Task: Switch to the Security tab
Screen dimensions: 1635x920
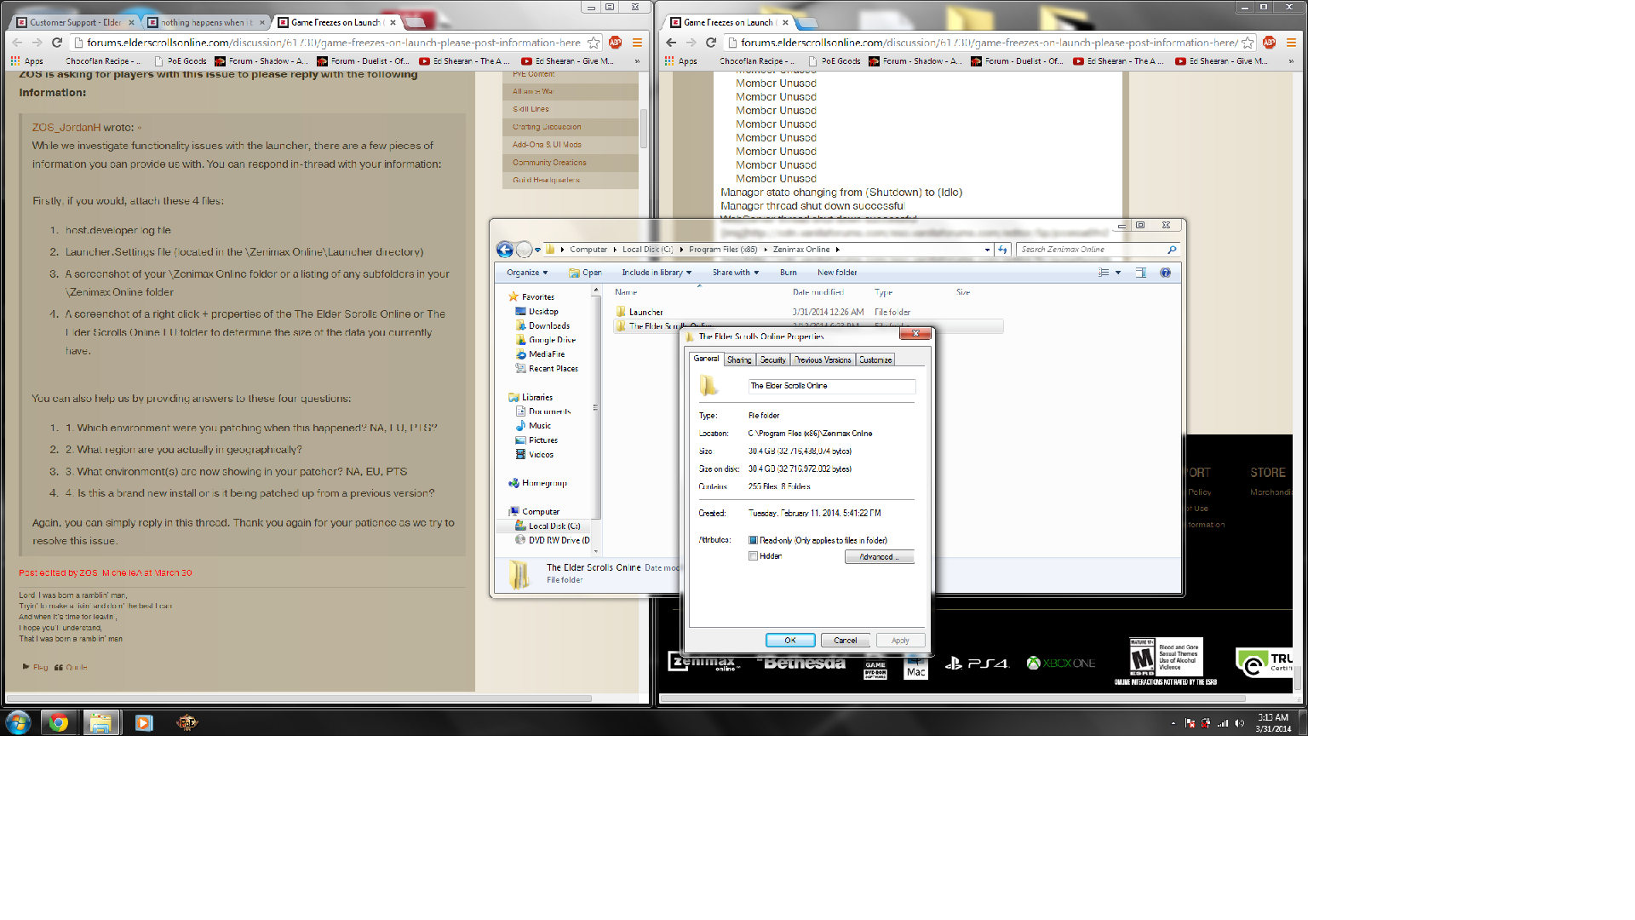Action: click(x=773, y=359)
